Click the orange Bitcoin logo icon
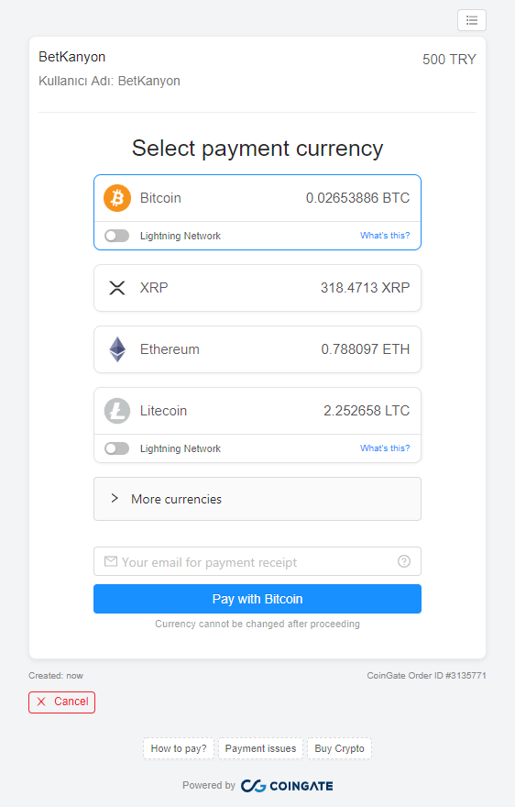This screenshot has width=515, height=807. pyautogui.click(x=117, y=198)
